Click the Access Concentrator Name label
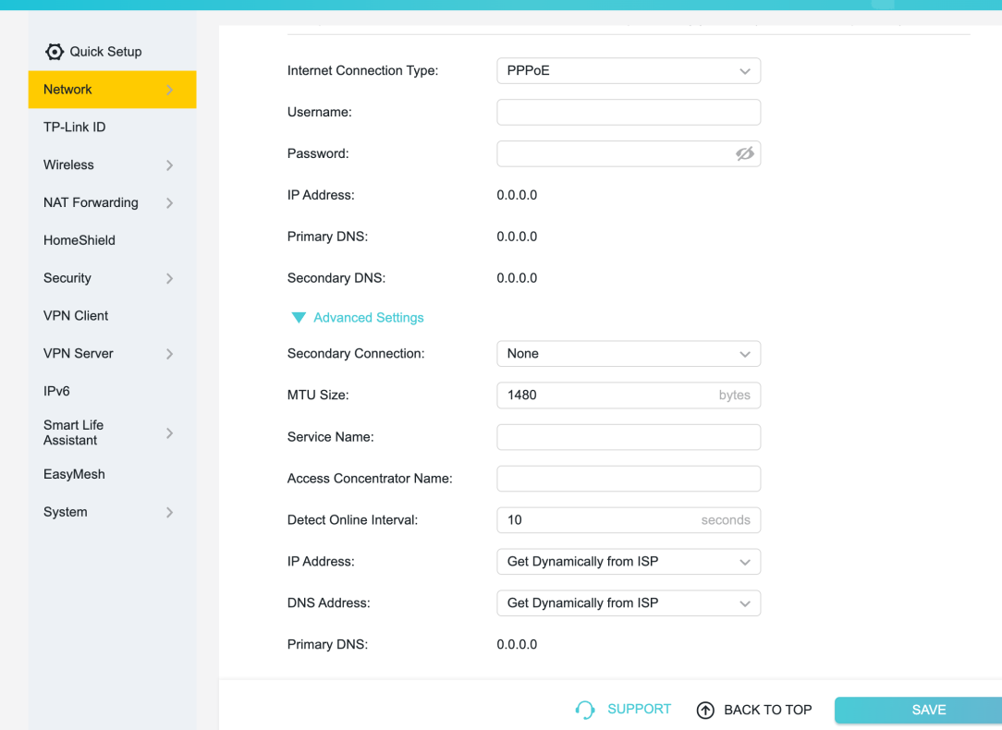 [370, 479]
